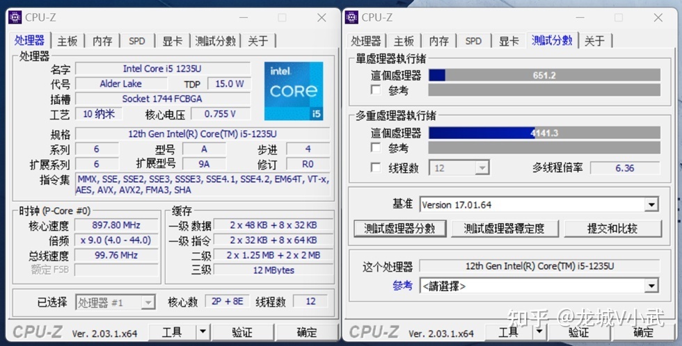682x346 pixels.
Task: Click 这个处理器 field in benchmark window
Action: [539, 265]
